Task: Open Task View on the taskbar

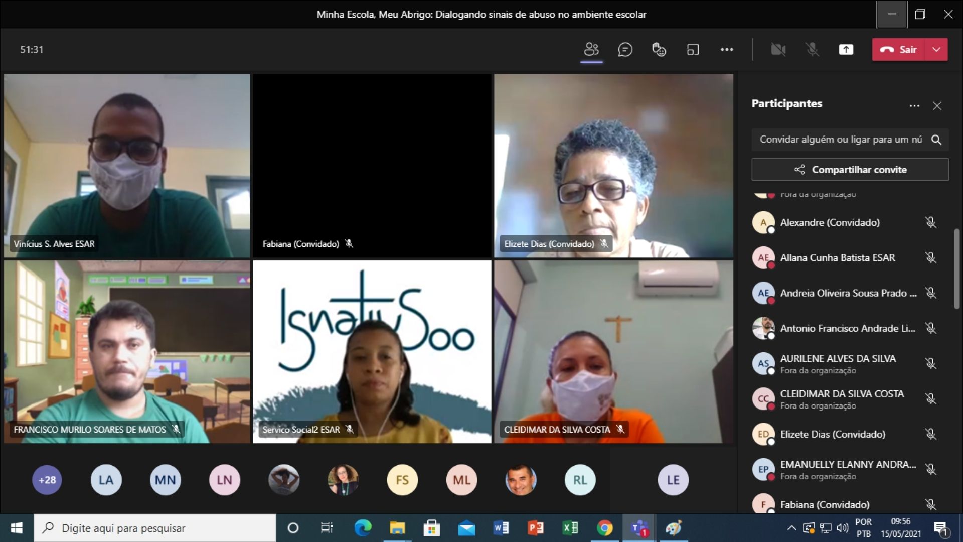Action: click(327, 528)
